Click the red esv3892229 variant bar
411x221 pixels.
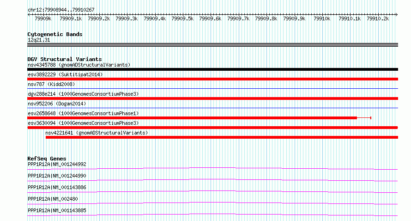click(x=212, y=79)
